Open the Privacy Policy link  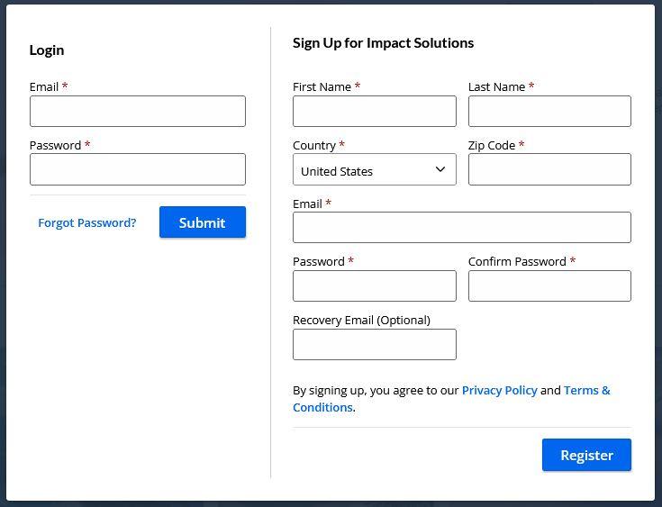499,390
